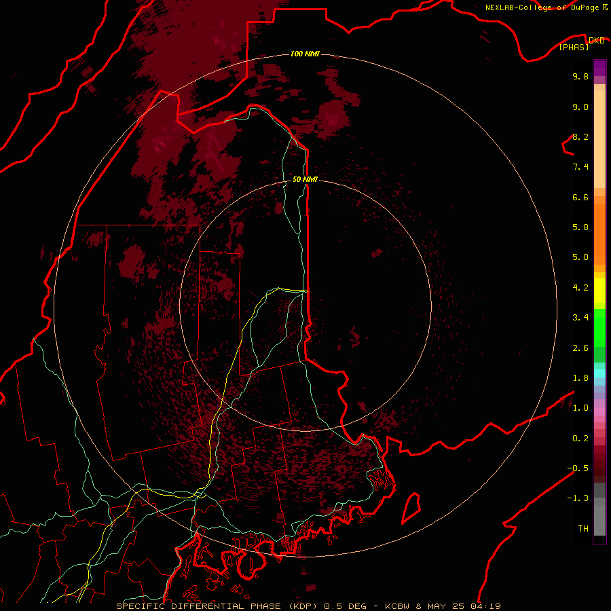Pick the gray bottom color bar segment

click(x=599, y=520)
